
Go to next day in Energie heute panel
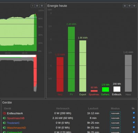pyautogui.click(x=134, y=6)
